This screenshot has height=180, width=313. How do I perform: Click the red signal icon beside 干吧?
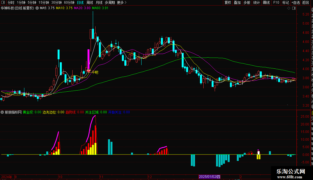[x=89, y=71]
